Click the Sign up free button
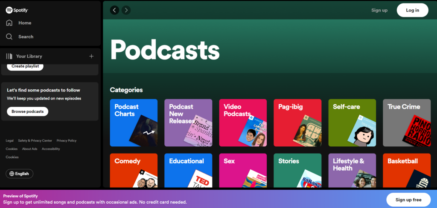 (x=408, y=199)
